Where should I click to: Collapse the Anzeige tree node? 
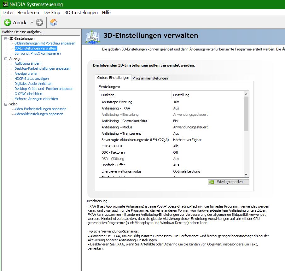(6, 59)
